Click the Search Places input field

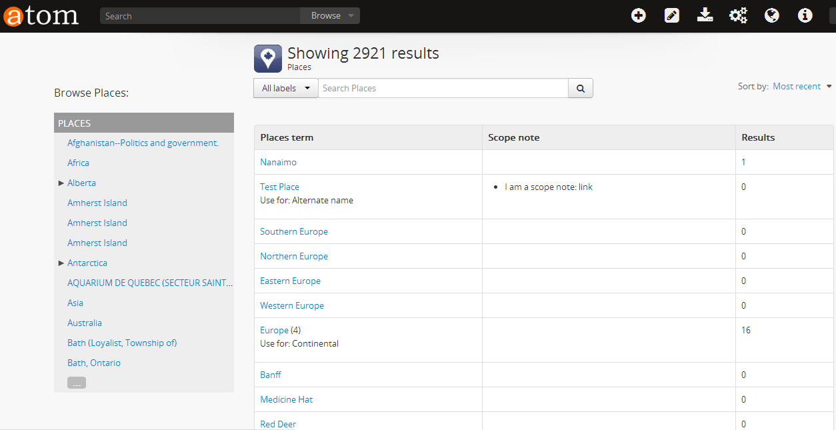(x=443, y=88)
